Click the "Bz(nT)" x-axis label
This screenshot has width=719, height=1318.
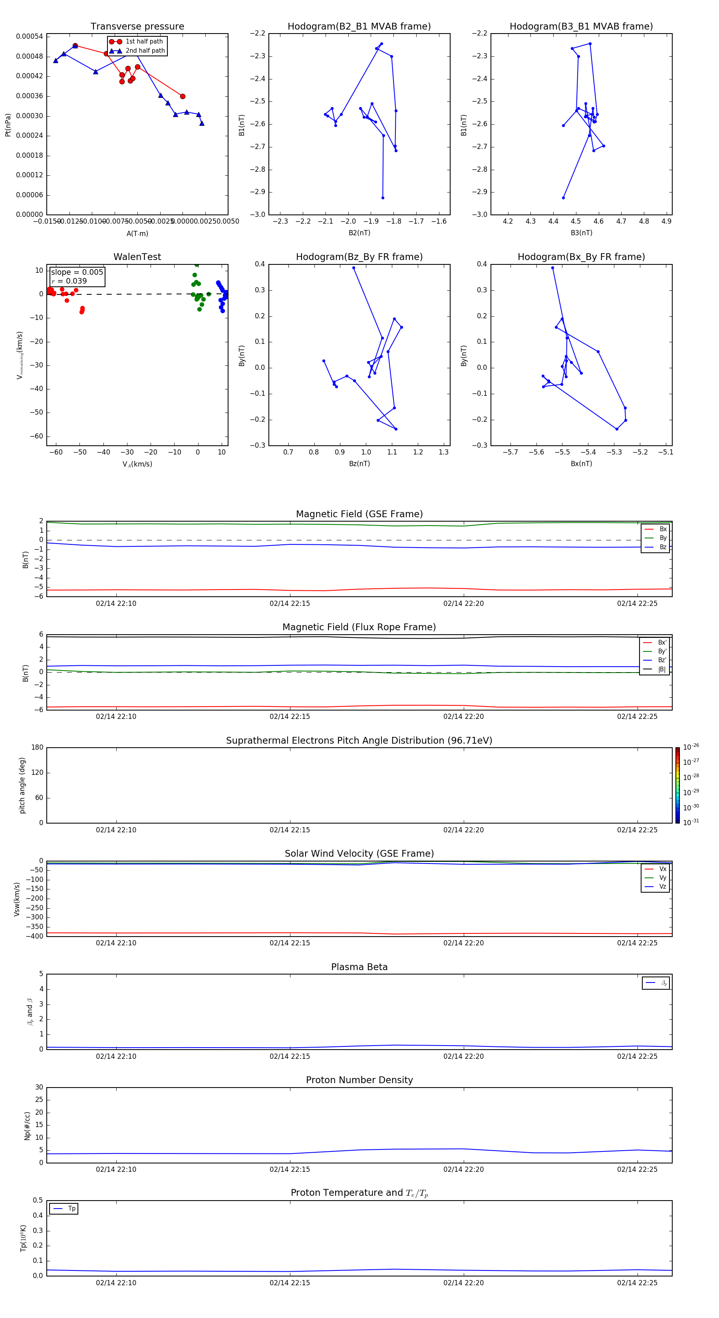pos(359,464)
